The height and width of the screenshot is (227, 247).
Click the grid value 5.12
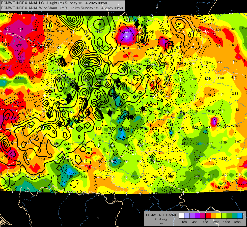pos(210,159)
